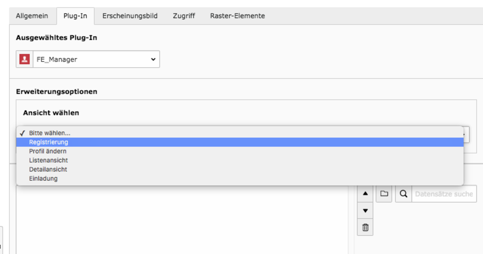
Task: Open the folder browse records button
Action: click(384, 194)
